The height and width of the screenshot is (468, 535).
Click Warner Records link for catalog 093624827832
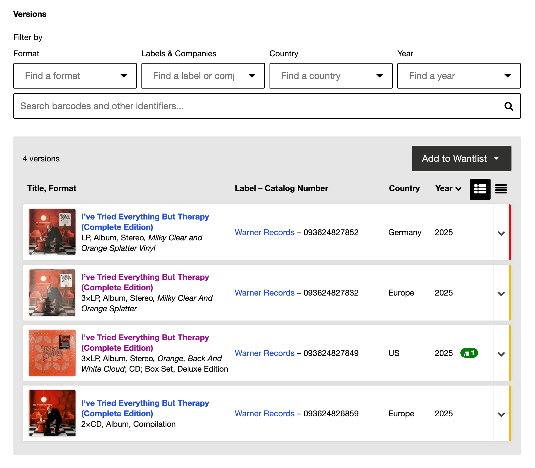pyautogui.click(x=265, y=293)
